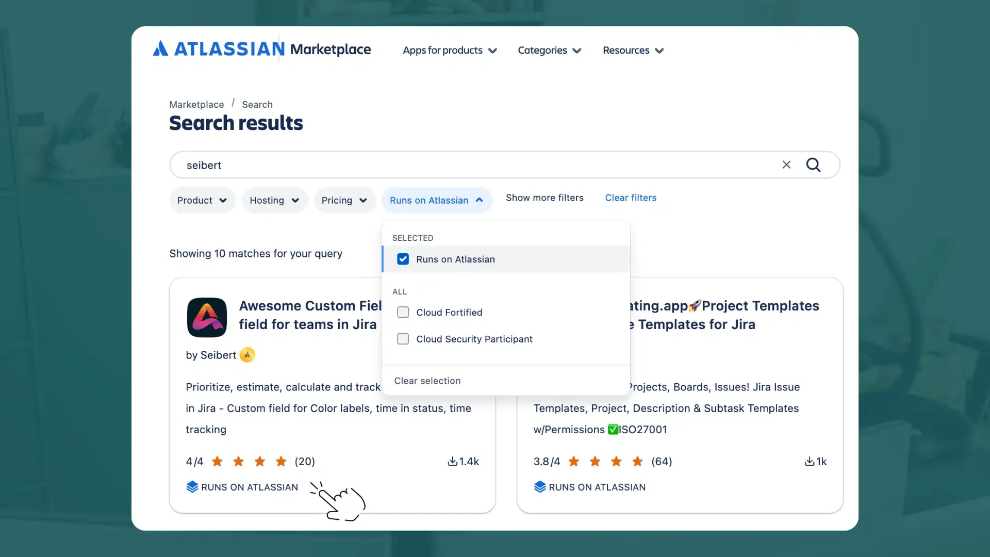Click the Marketplace breadcrumb link

(x=196, y=105)
